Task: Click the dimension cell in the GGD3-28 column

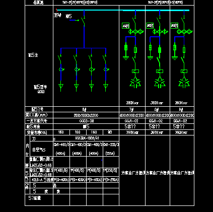Action: [86, 115]
